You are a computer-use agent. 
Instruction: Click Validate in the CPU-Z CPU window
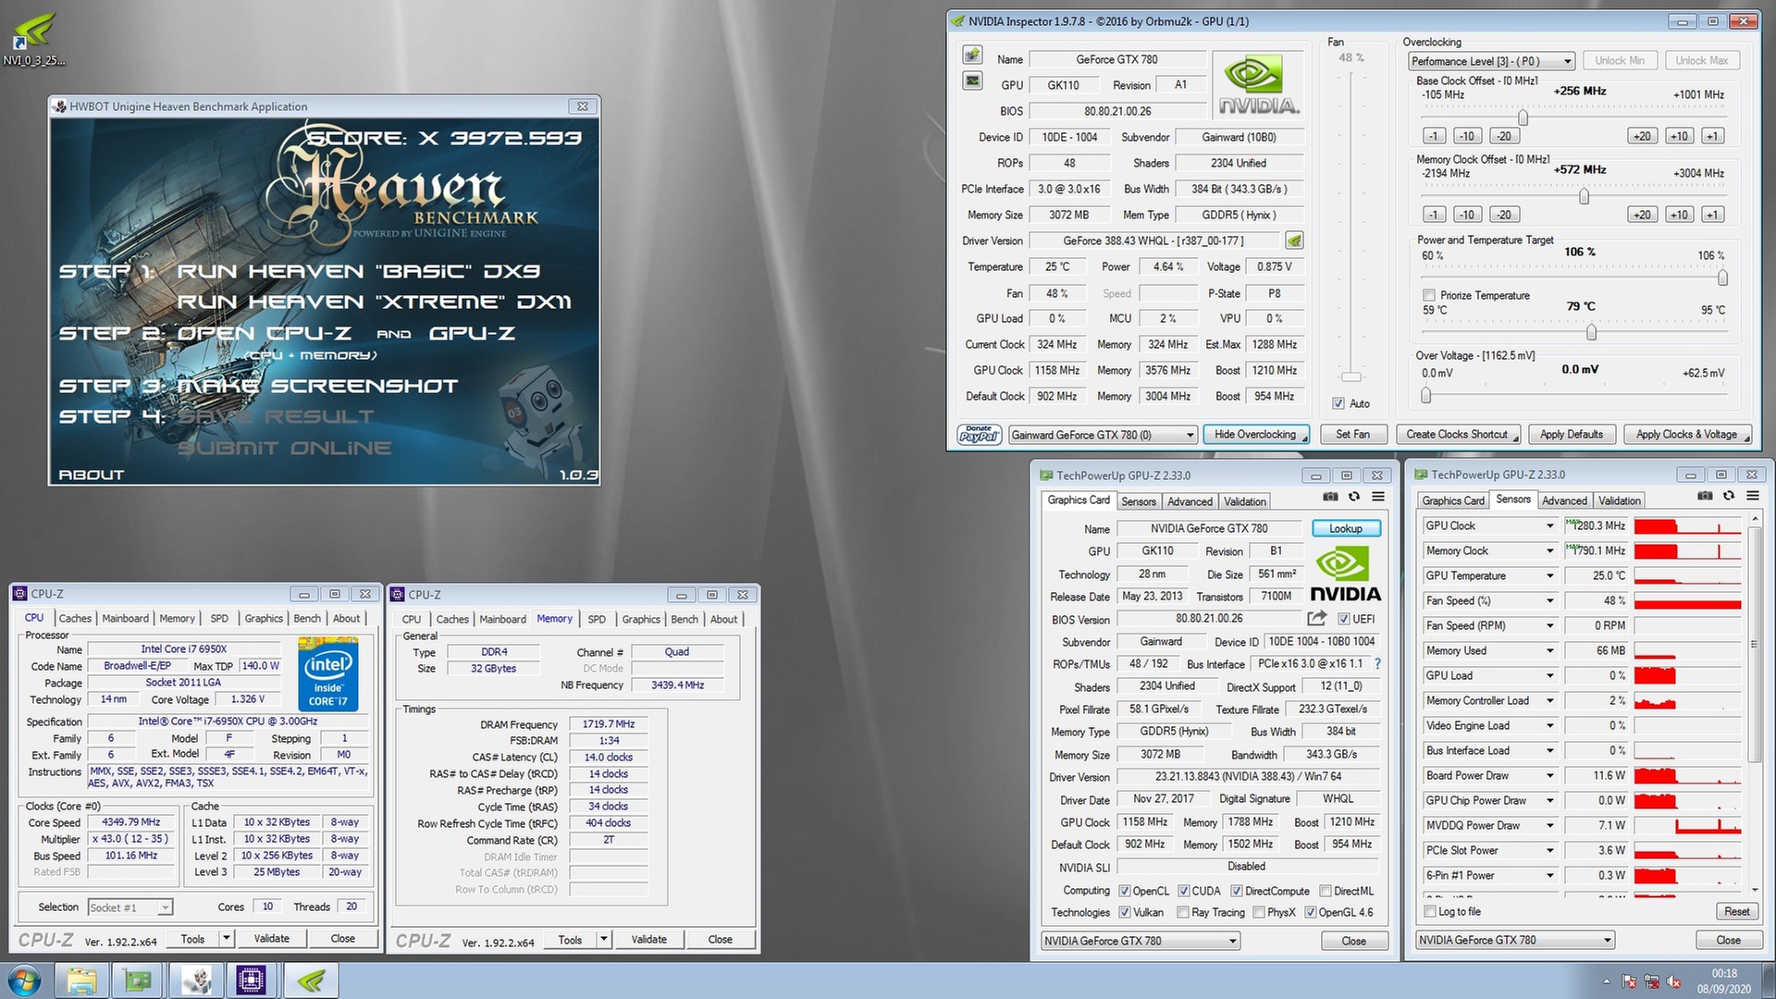click(x=272, y=939)
